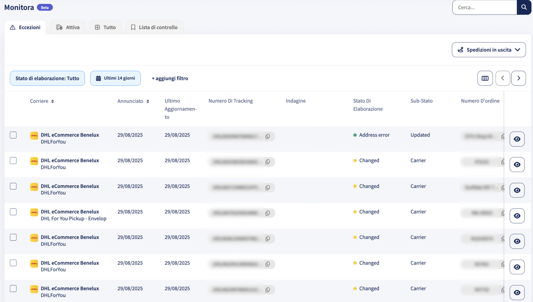Go to previous page arrow

(x=503, y=78)
